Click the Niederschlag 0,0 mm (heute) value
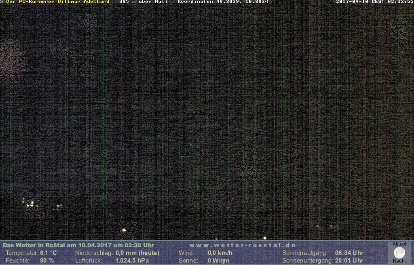 (137, 253)
